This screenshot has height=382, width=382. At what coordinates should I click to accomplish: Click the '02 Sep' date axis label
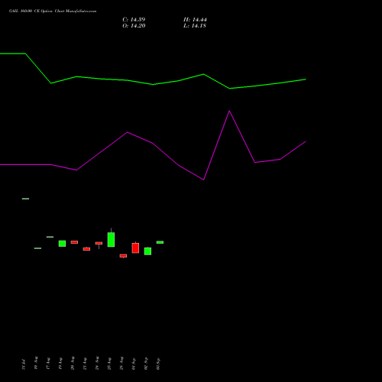pyautogui.click(x=146, y=364)
